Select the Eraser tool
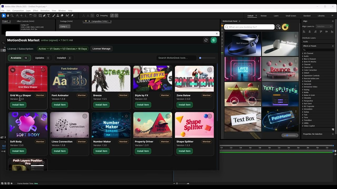 coord(62,15)
